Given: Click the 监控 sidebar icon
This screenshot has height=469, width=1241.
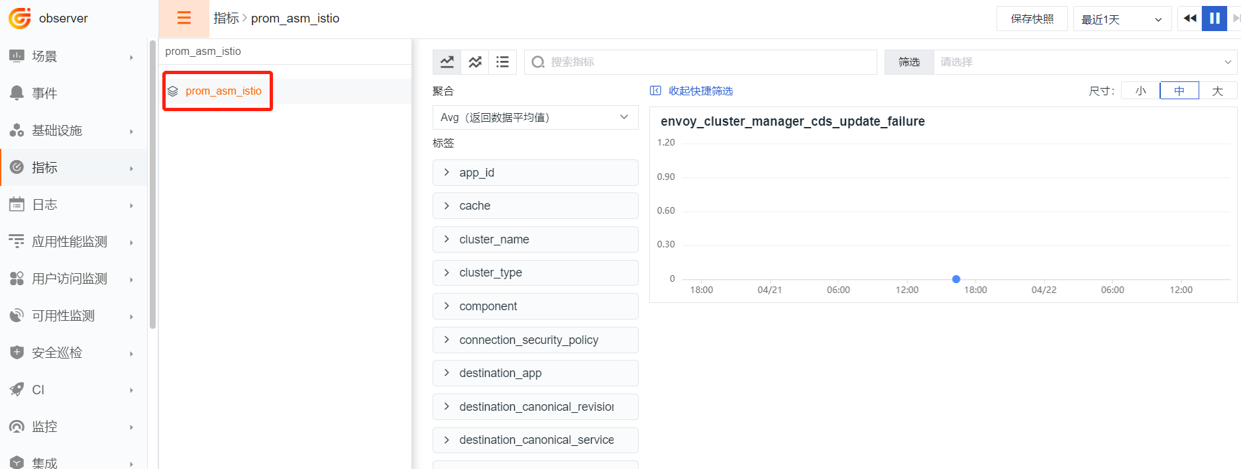Looking at the screenshot, I should point(17,427).
